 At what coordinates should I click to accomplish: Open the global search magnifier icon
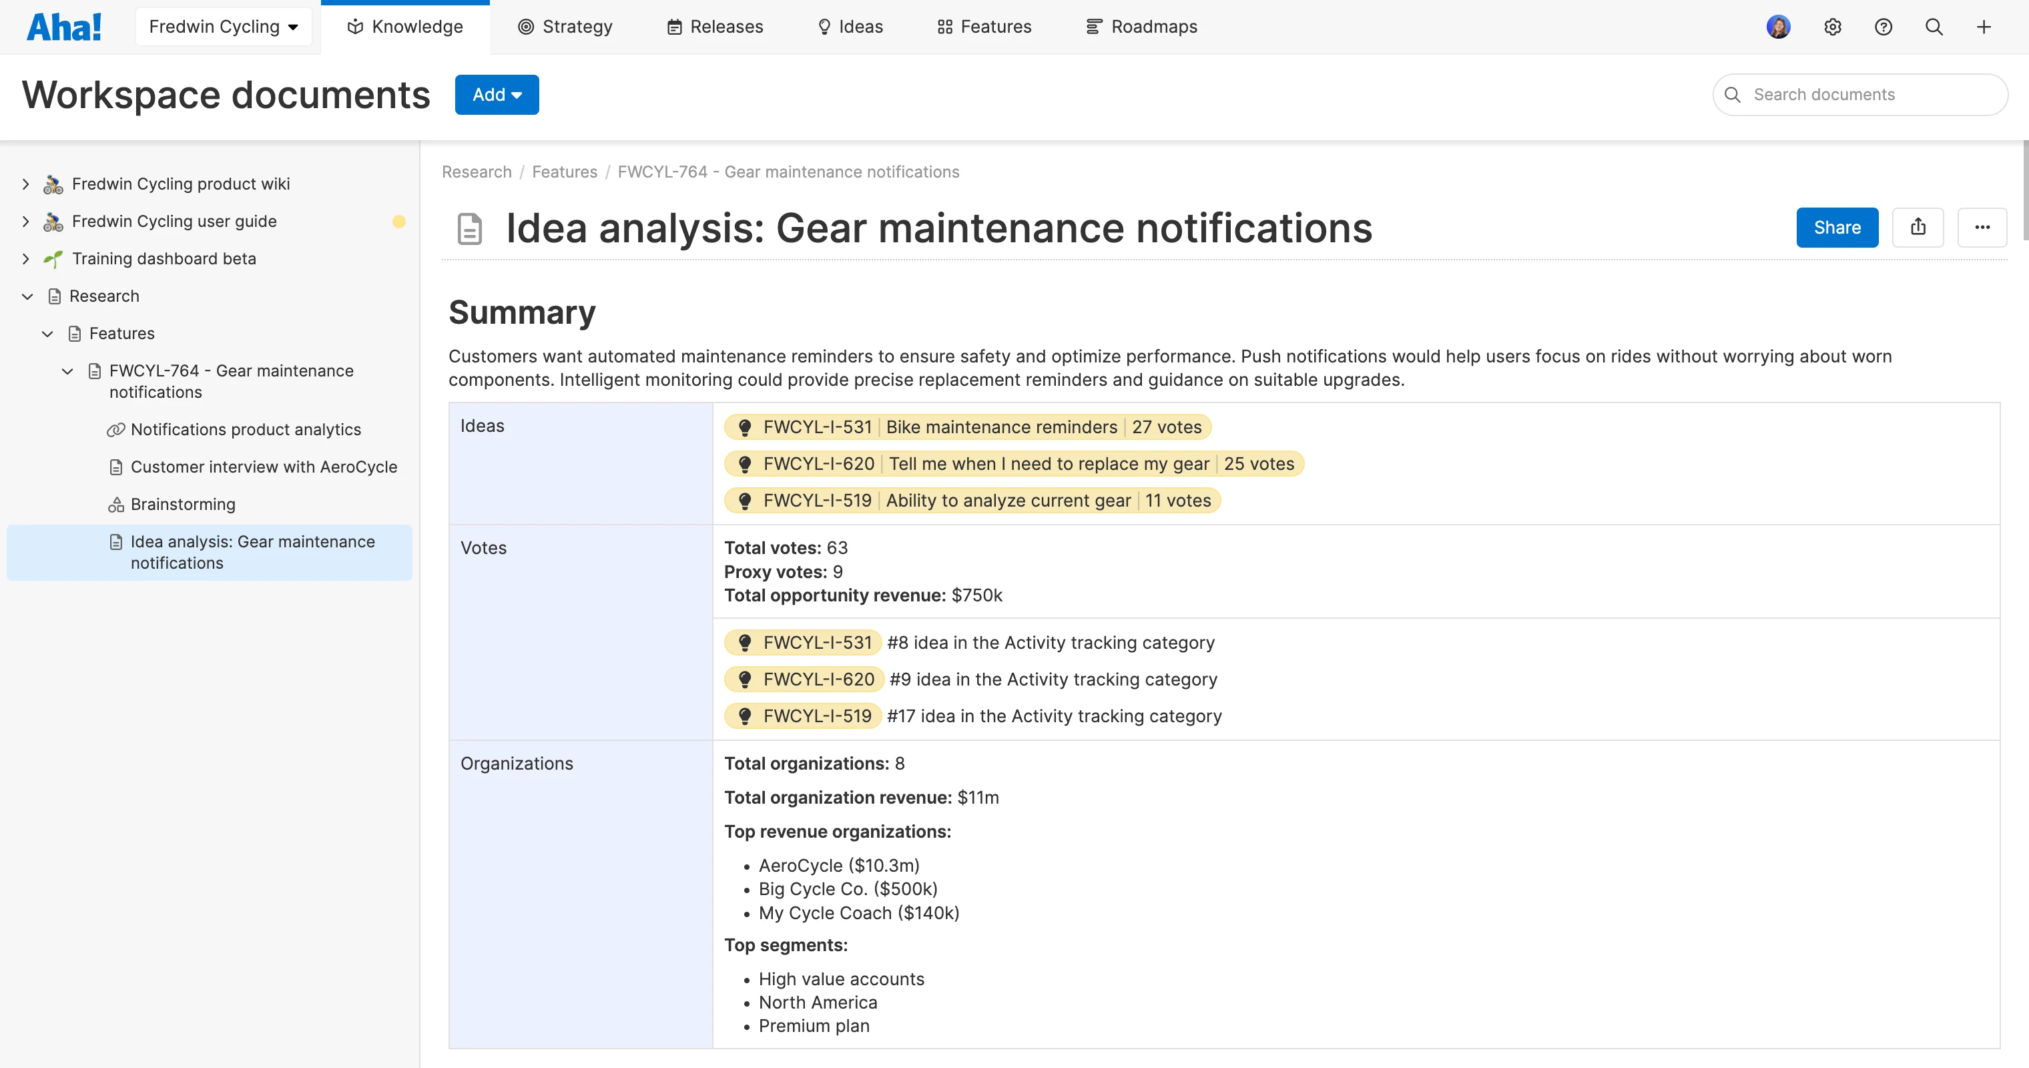pyautogui.click(x=1933, y=27)
